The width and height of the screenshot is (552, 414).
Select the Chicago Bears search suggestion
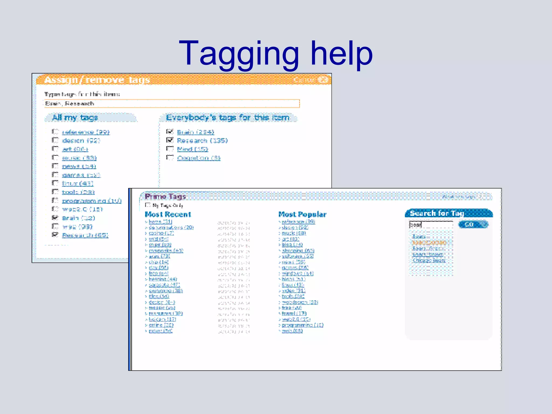point(429,260)
